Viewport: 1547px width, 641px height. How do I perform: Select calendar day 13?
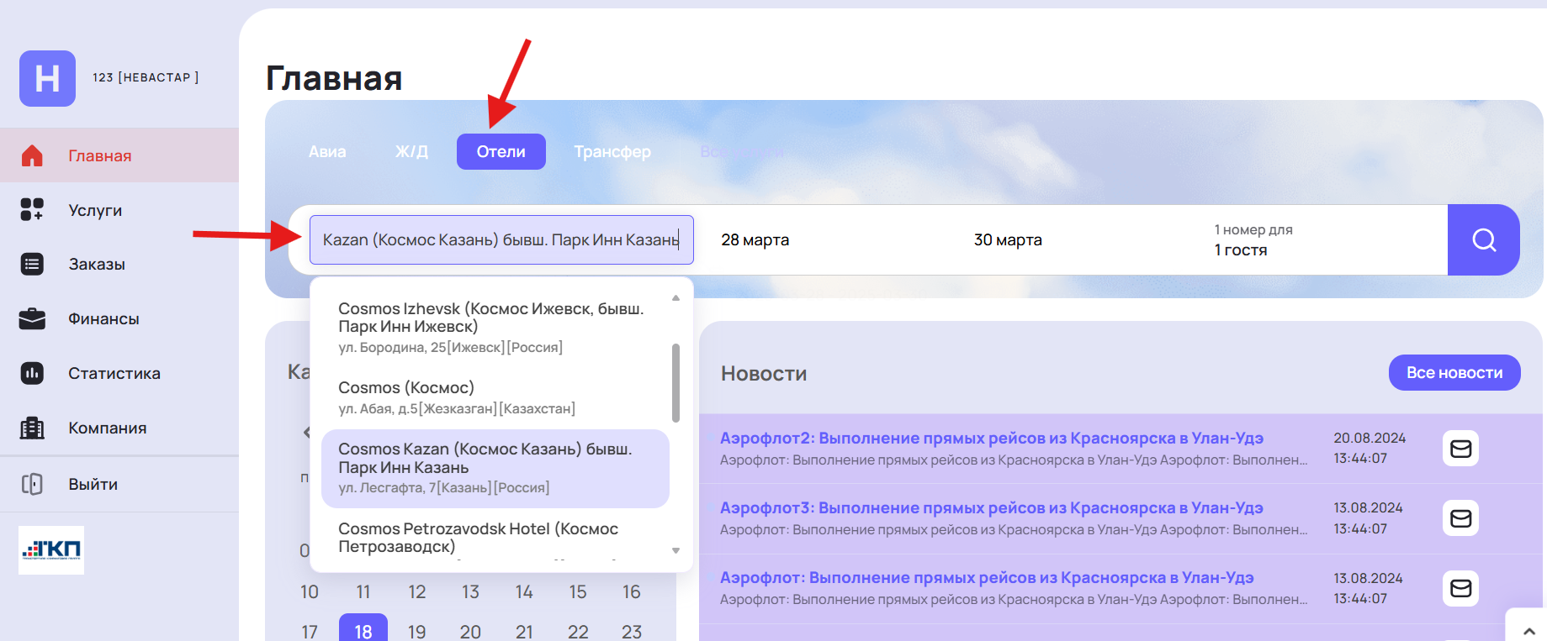pyautogui.click(x=470, y=591)
